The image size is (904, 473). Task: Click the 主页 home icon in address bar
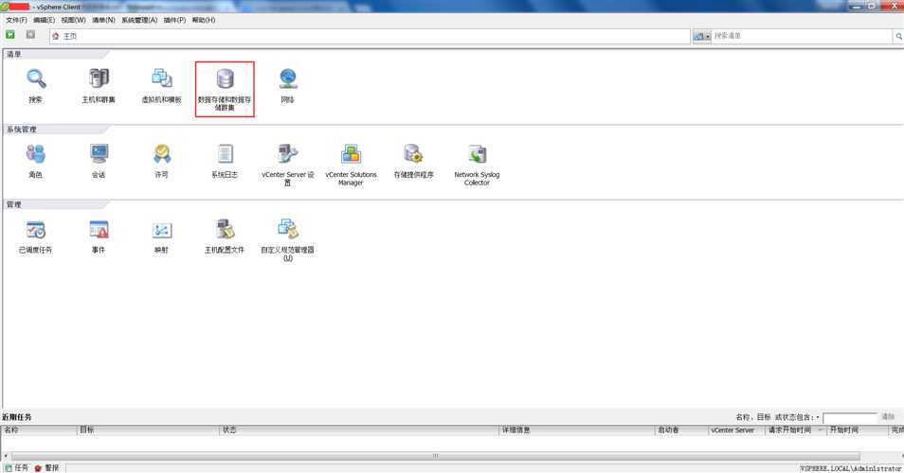pos(56,36)
